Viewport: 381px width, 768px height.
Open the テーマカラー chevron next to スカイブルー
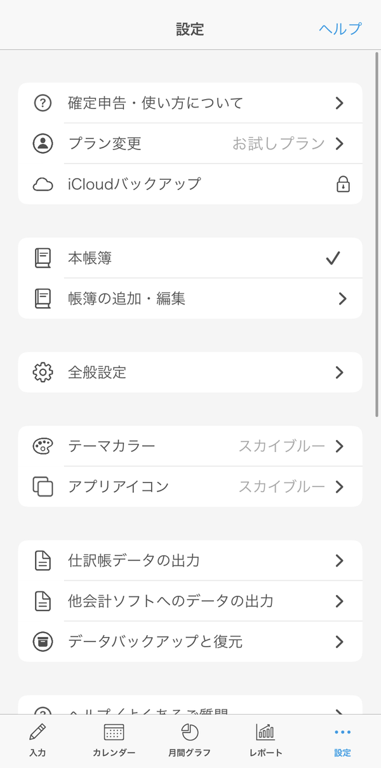tap(340, 446)
